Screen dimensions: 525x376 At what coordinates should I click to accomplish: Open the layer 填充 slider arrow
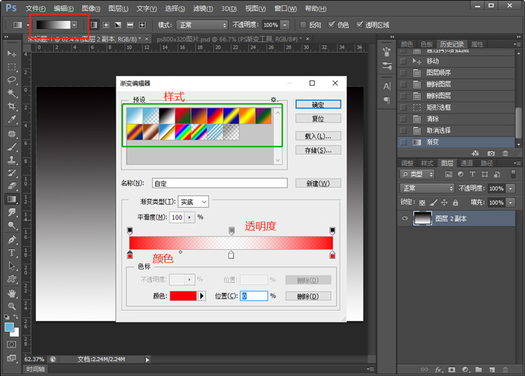click(x=510, y=203)
